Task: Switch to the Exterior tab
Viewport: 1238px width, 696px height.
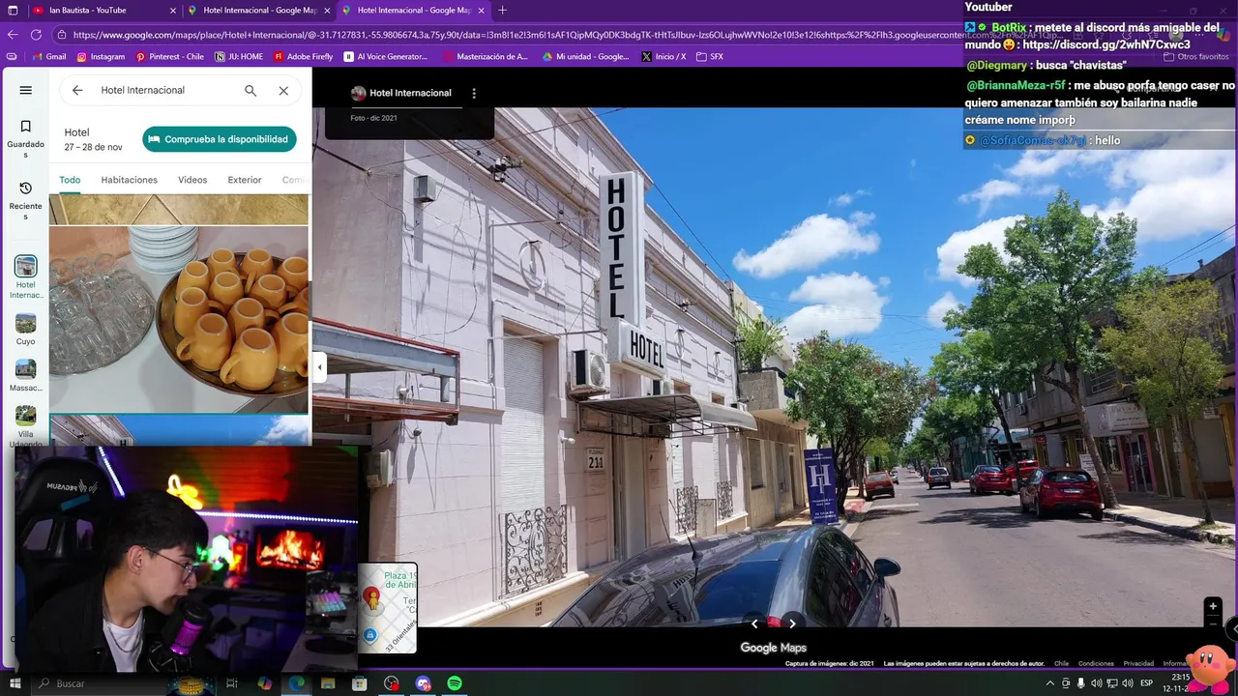Action: coord(245,180)
